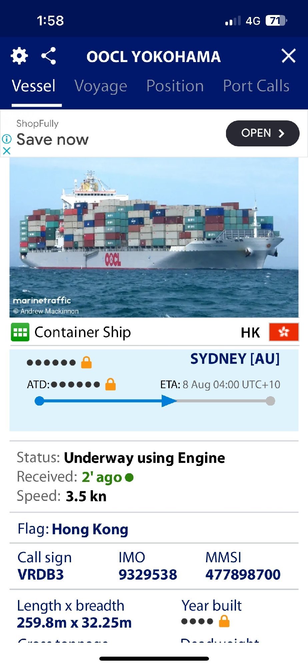Tap the share icon for OOCL YOKOHAMA
308x667 pixels.
click(49, 56)
